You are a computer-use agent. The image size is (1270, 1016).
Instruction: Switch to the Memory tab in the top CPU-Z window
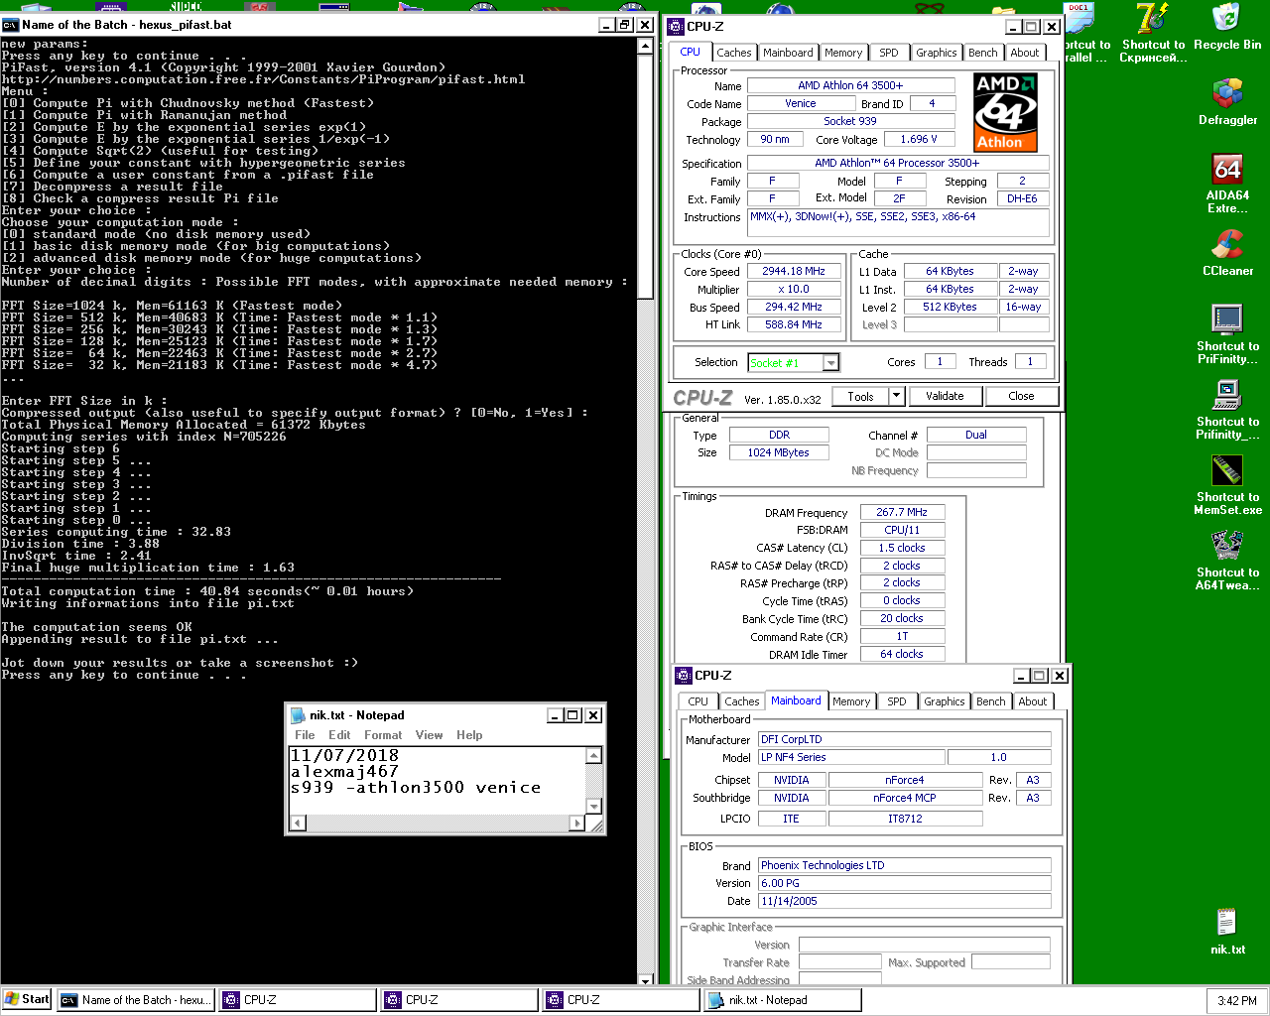843,53
